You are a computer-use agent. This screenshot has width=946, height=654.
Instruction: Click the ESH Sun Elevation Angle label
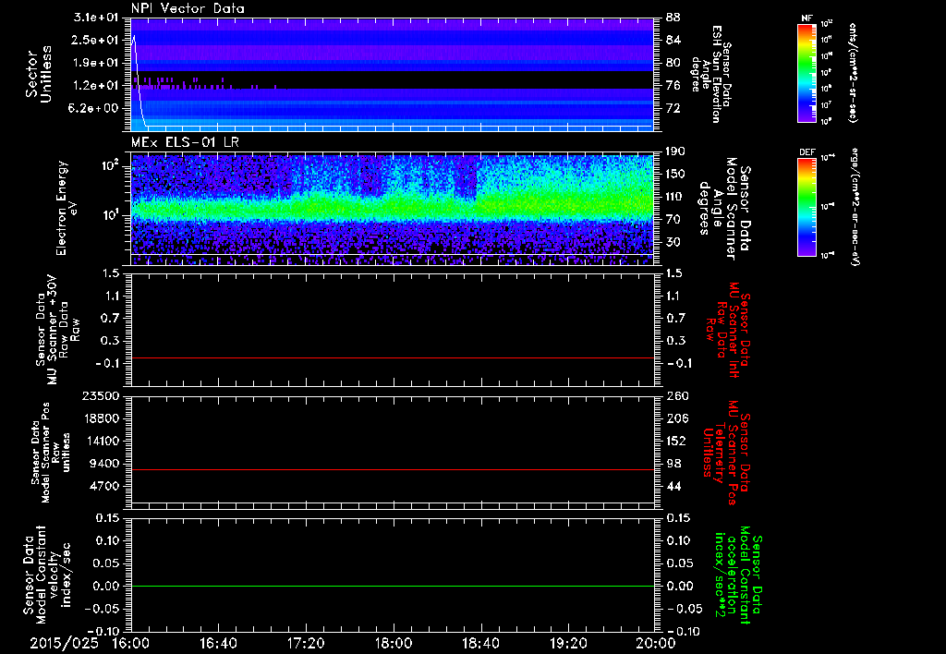click(x=711, y=74)
